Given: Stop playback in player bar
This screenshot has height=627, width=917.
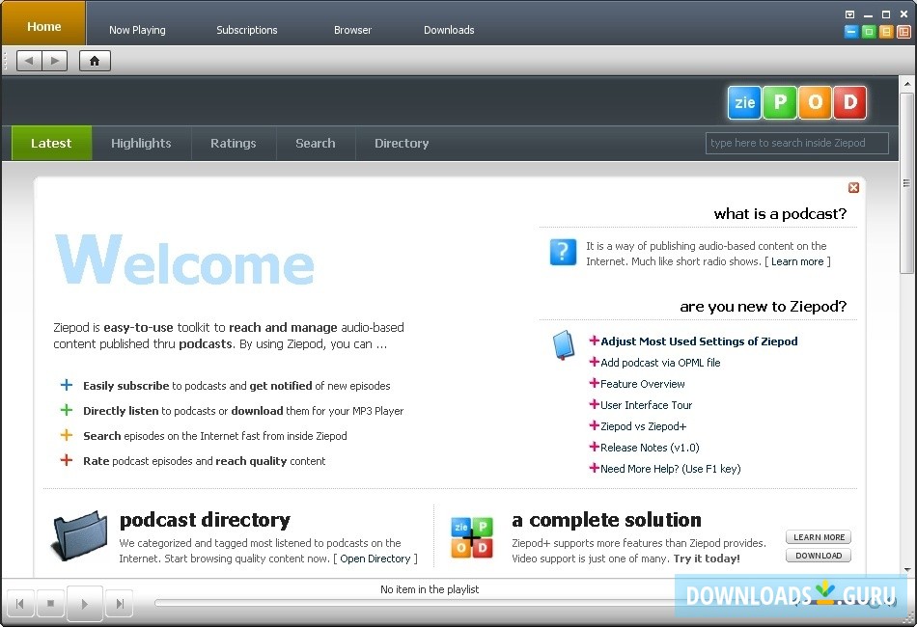Looking at the screenshot, I should coord(51,604).
